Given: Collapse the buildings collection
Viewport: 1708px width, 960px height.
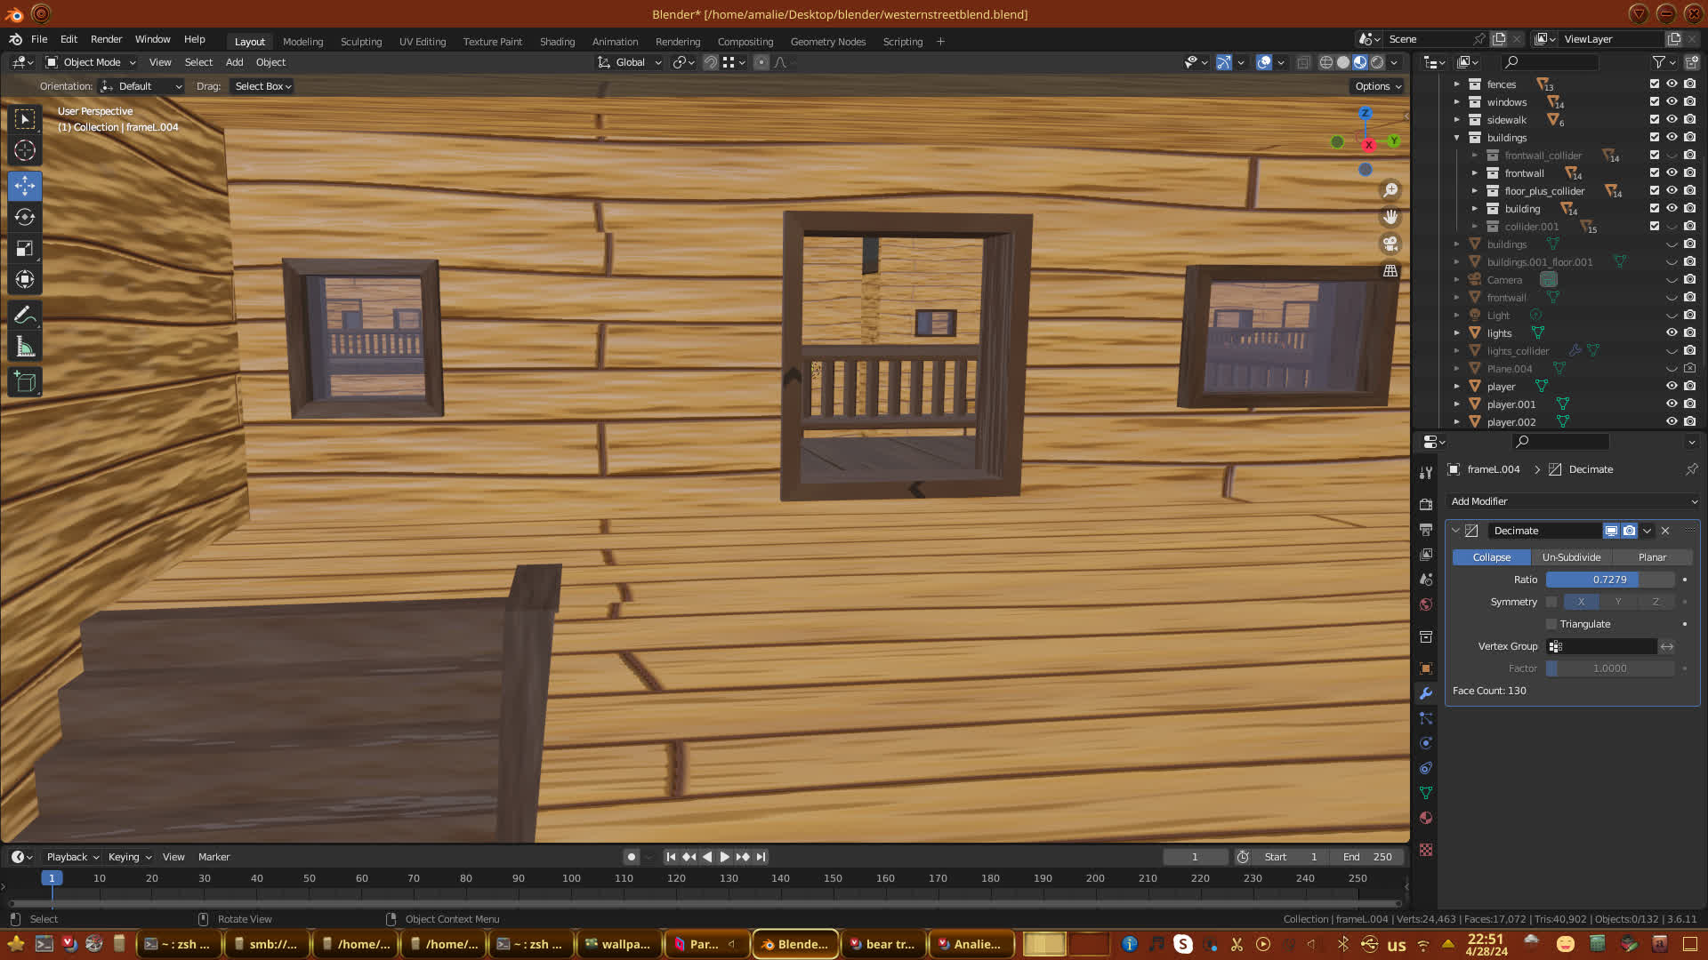Looking at the screenshot, I should pyautogui.click(x=1456, y=138).
